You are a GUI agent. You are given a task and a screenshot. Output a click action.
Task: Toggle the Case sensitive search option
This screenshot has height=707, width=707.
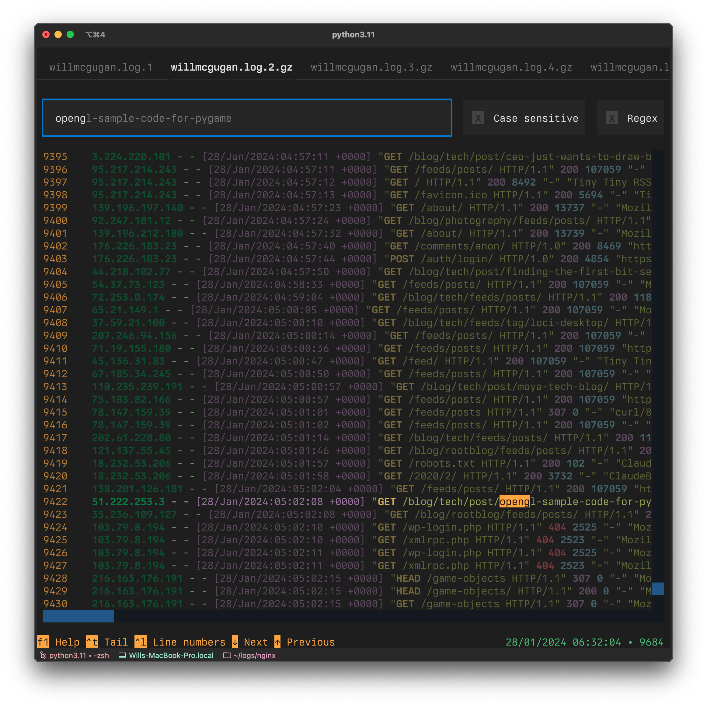(x=476, y=118)
